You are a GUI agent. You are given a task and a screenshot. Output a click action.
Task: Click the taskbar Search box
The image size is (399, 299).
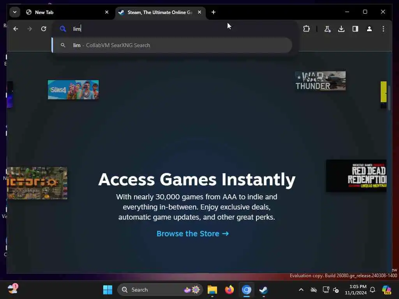click(160, 290)
